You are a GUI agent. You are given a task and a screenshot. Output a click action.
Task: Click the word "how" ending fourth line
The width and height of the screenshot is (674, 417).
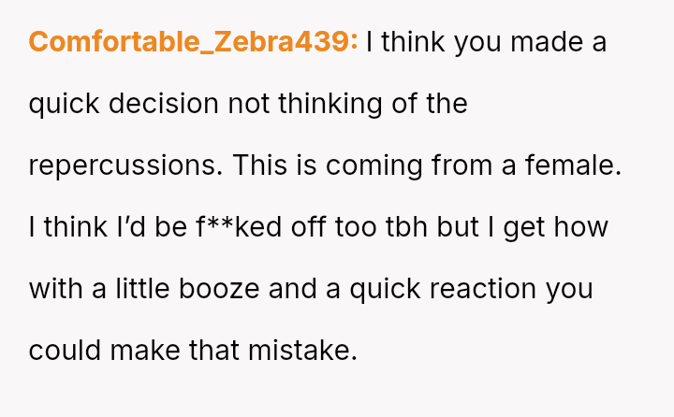pos(584,227)
